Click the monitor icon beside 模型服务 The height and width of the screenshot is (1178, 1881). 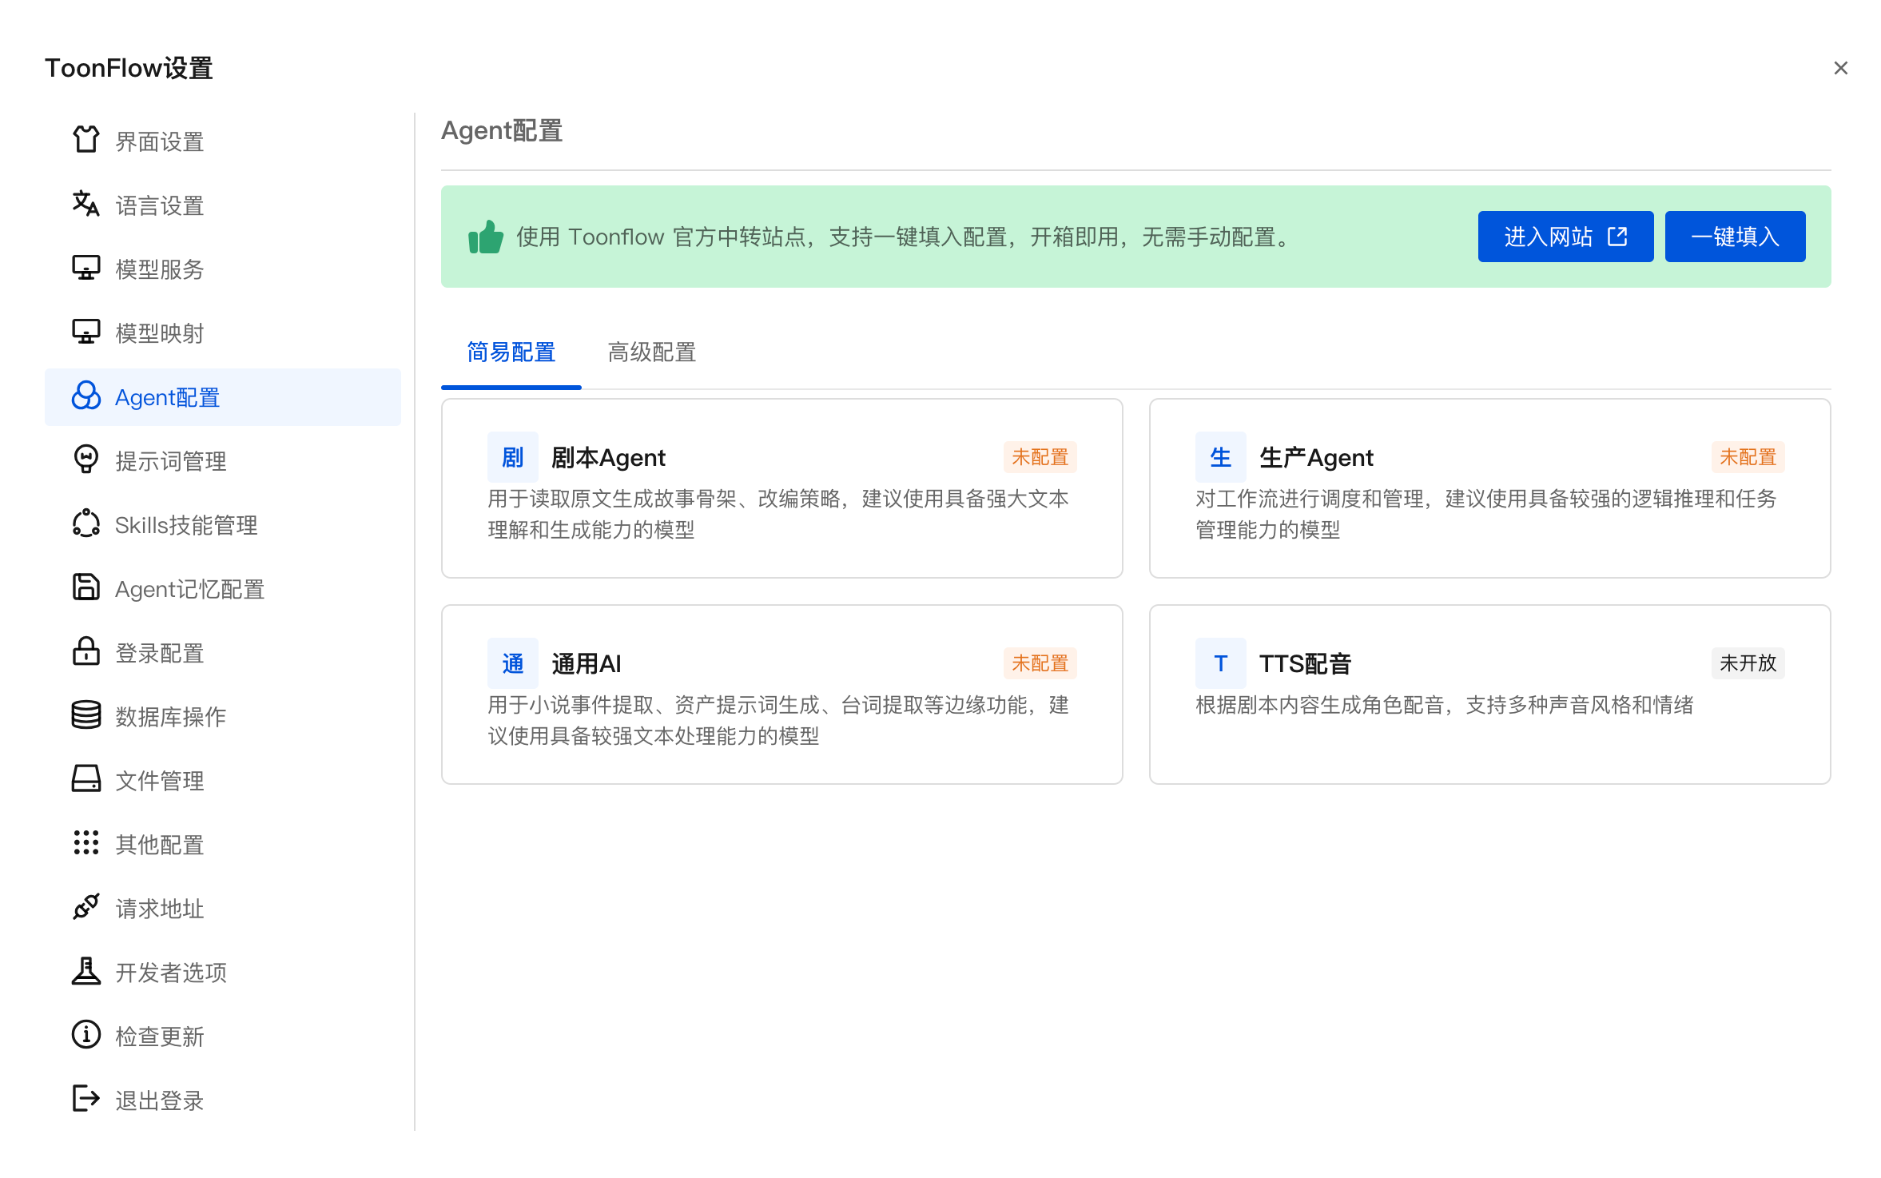click(86, 268)
